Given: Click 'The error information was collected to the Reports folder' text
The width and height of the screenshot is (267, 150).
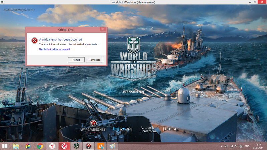Looking at the screenshot, I should (68, 44).
